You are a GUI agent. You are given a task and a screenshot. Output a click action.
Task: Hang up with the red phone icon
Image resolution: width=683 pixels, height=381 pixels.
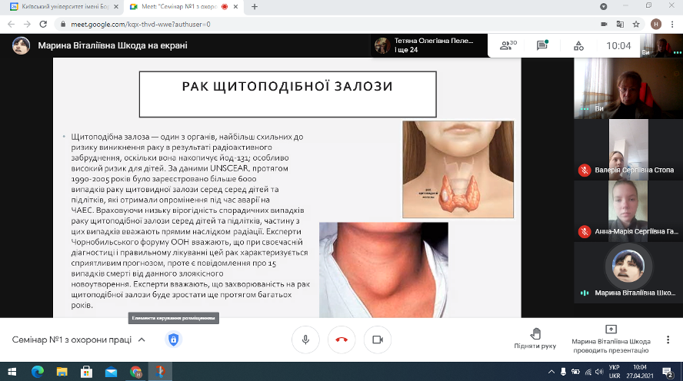coord(341,340)
